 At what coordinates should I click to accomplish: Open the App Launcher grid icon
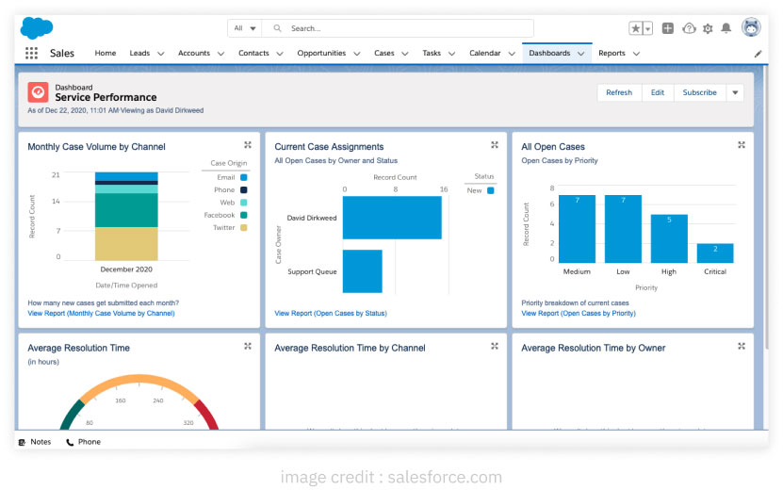tap(31, 53)
